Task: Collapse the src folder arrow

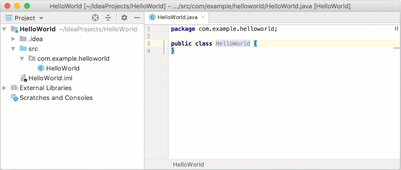Action: click(x=13, y=49)
